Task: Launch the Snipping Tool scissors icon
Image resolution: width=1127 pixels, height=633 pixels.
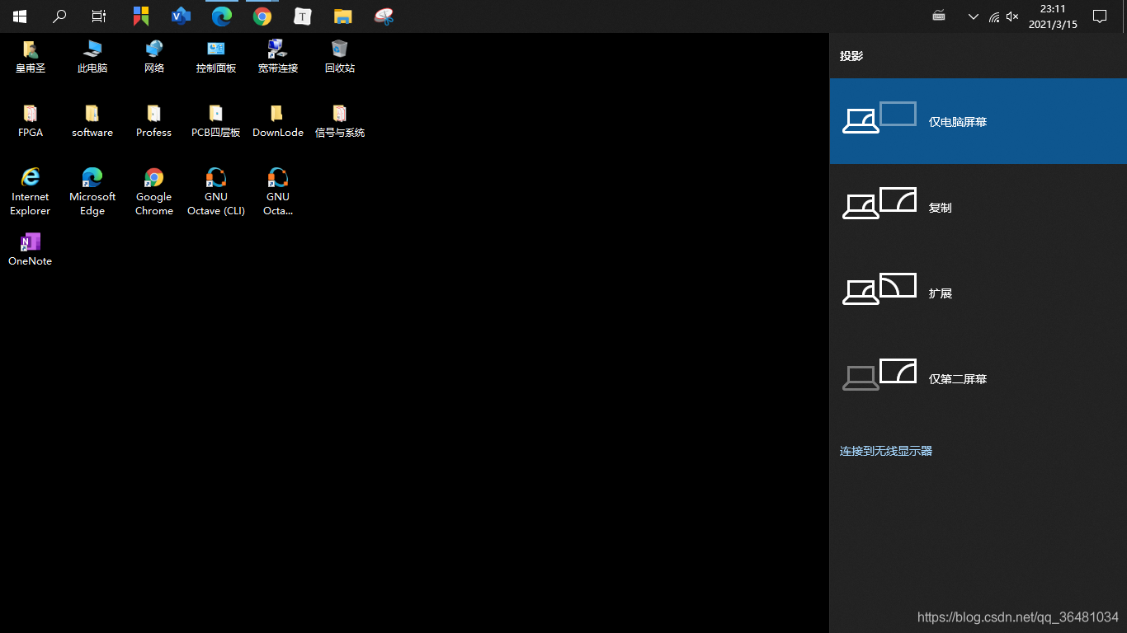Action: coord(384,16)
